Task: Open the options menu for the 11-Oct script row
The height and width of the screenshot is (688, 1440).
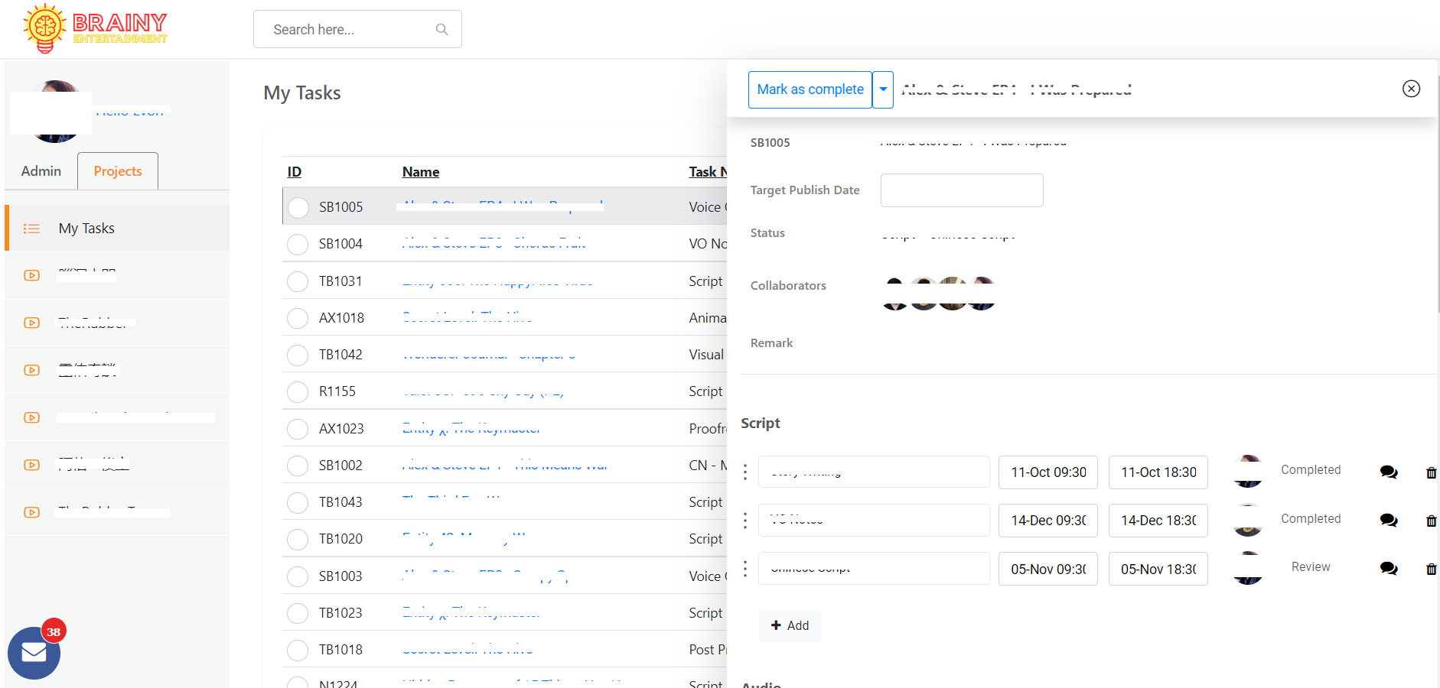Action: 745,472
